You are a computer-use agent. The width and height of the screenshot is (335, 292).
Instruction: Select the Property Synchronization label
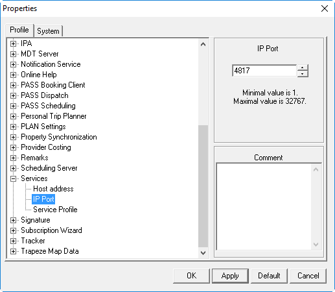[59, 137]
